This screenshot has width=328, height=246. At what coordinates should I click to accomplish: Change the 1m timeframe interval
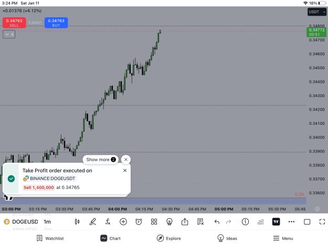tap(47, 222)
